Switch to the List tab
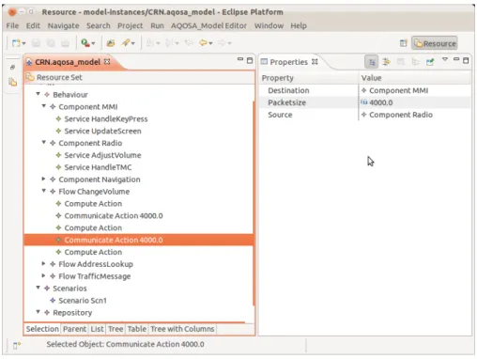Viewport: 477px width, 359px height. tap(97, 329)
